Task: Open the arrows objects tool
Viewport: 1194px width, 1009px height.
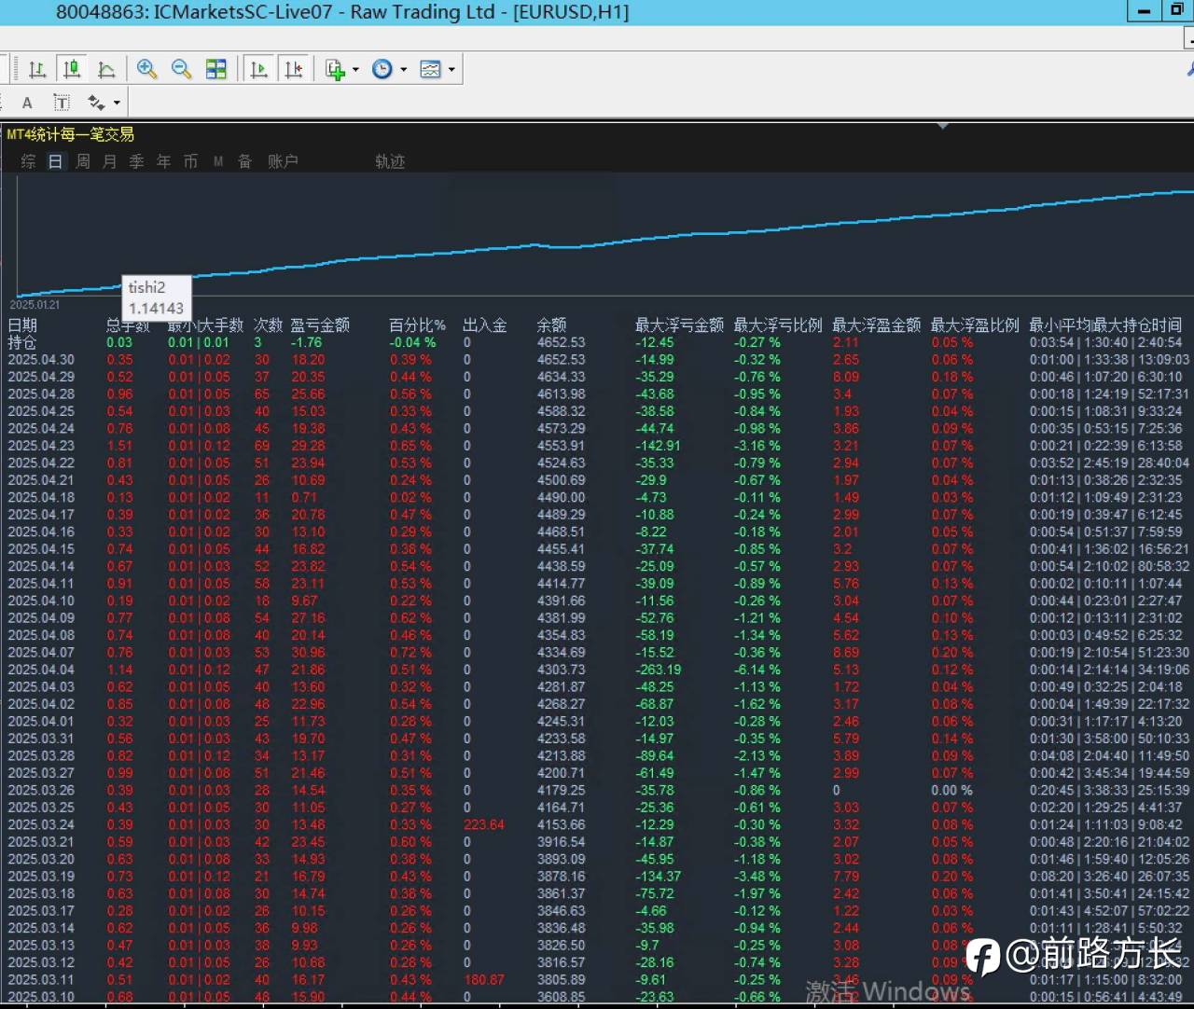Action: click(x=96, y=103)
